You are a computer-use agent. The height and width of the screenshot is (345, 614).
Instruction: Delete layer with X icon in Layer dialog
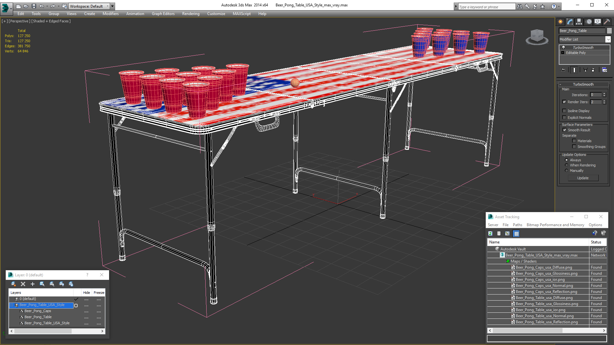pyautogui.click(x=23, y=284)
